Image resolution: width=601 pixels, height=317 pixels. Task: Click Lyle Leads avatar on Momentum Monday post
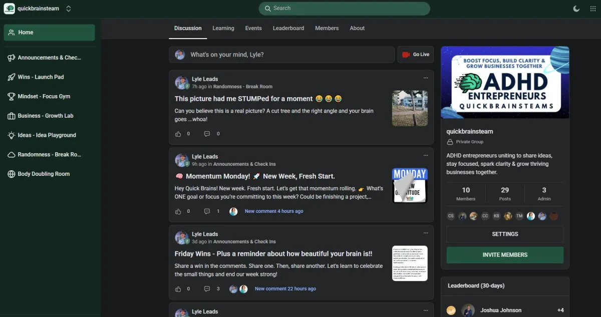click(181, 160)
